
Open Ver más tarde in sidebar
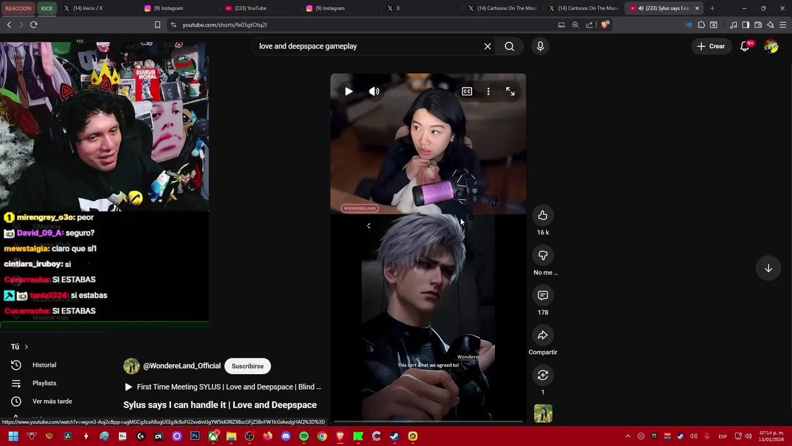pos(52,401)
